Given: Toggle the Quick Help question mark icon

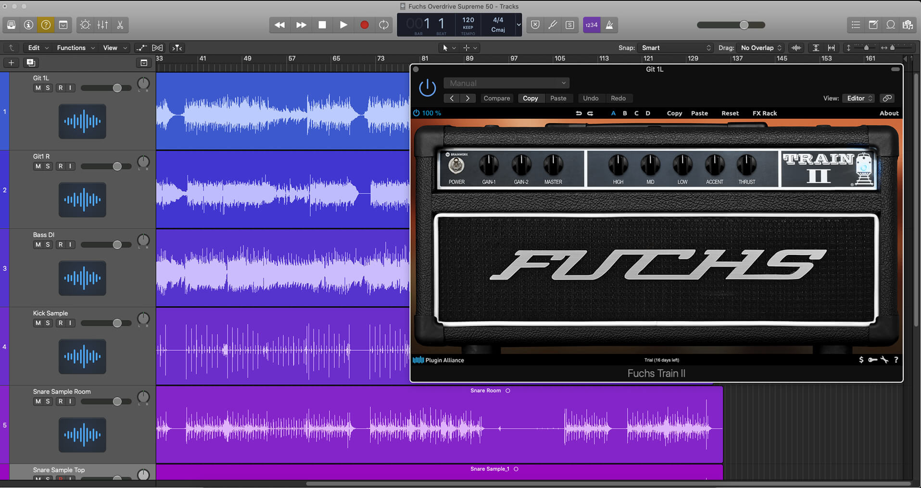Looking at the screenshot, I should click(46, 25).
